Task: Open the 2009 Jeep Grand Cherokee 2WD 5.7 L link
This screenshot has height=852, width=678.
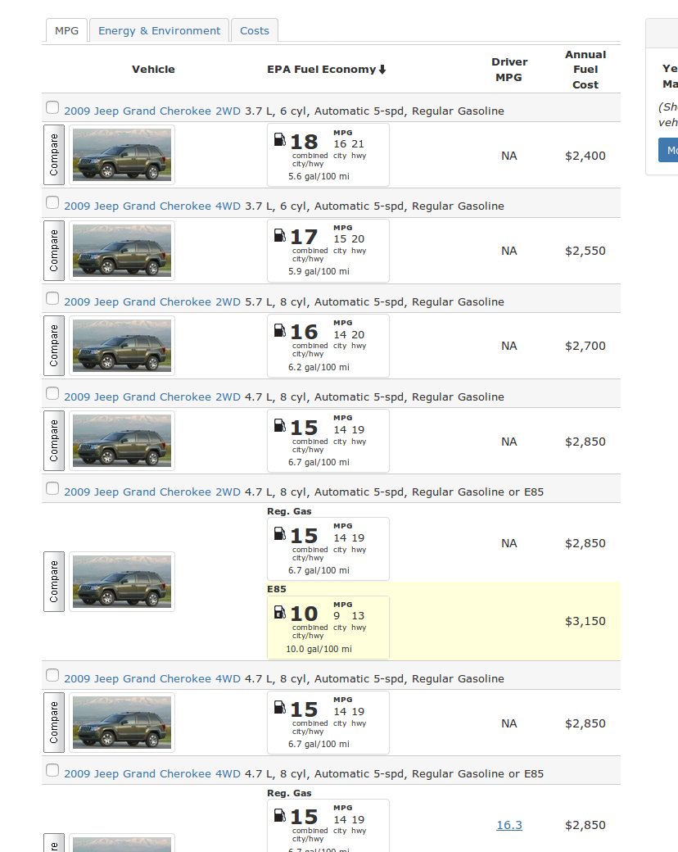Action: coord(152,301)
